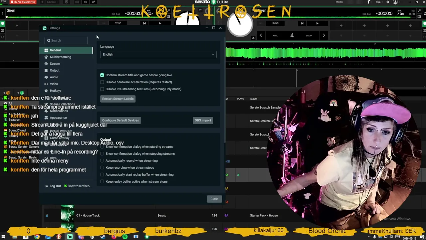This screenshot has width=426, height=240.
Task: Click the Stream globe icon
Action: pyautogui.click(x=46, y=64)
